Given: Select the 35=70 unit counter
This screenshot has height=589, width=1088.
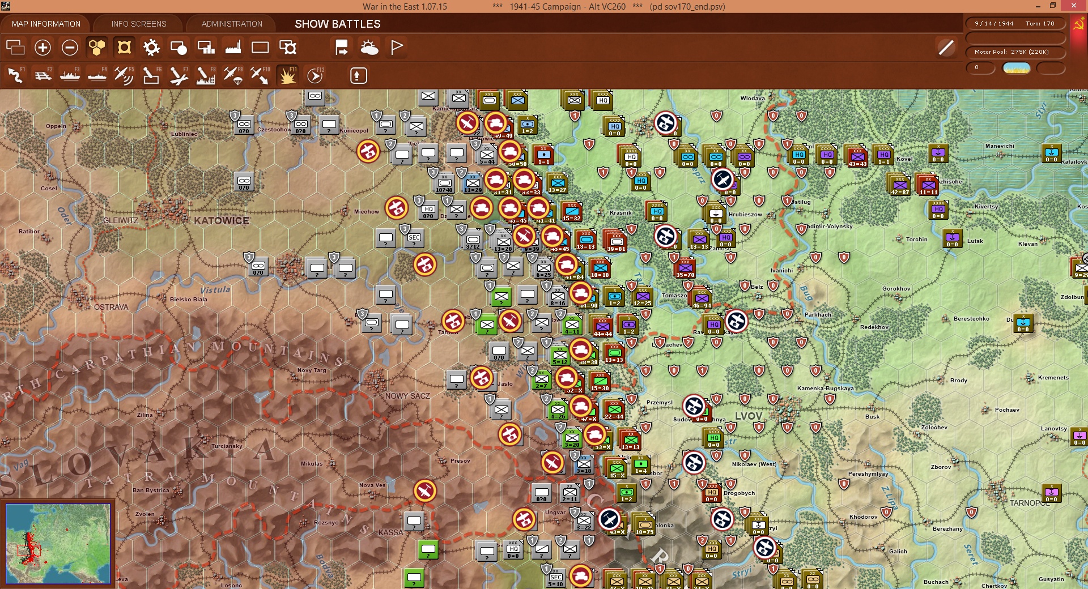Looking at the screenshot, I should click(x=685, y=267).
